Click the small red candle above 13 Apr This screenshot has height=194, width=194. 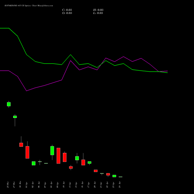71,168
